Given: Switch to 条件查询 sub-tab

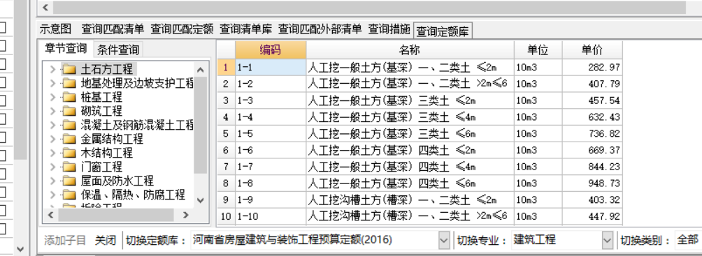Looking at the screenshot, I should [117, 49].
